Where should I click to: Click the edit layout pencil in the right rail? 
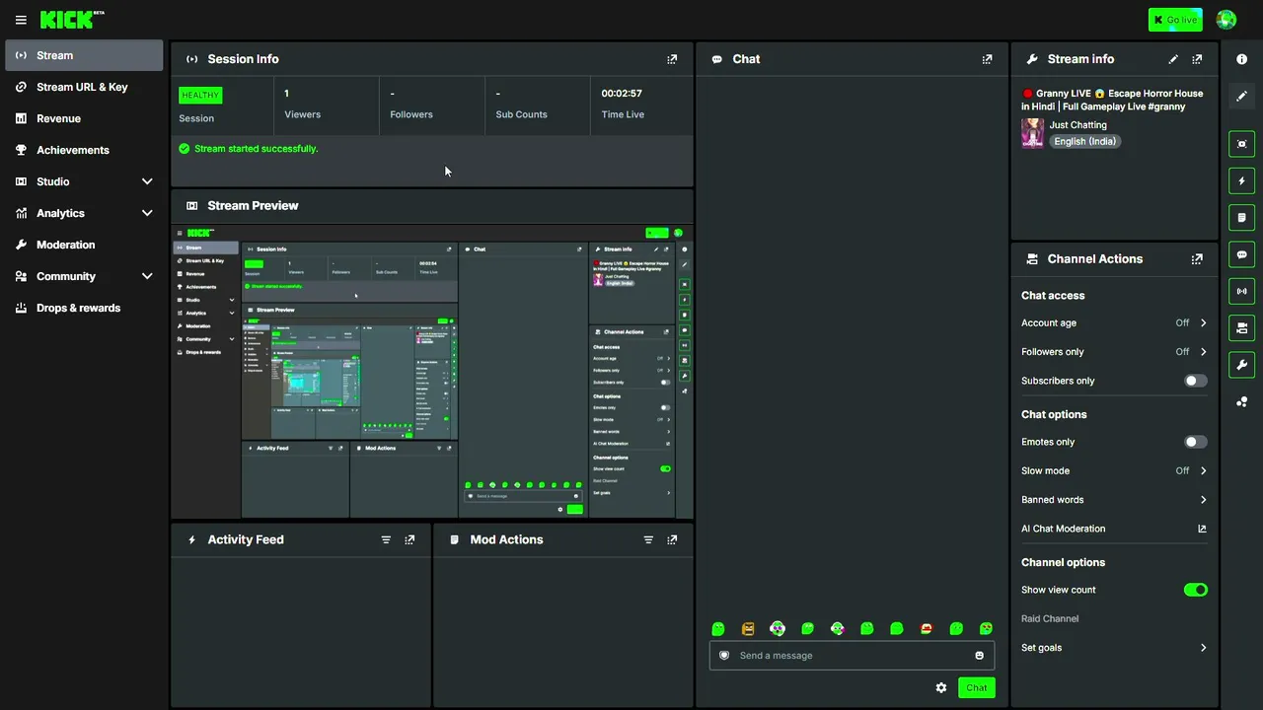1242,96
